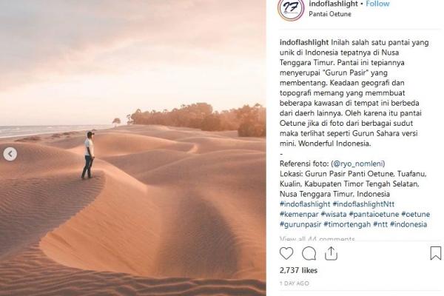
Task: Open the #wisata hashtag
Action: pos(334,215)
